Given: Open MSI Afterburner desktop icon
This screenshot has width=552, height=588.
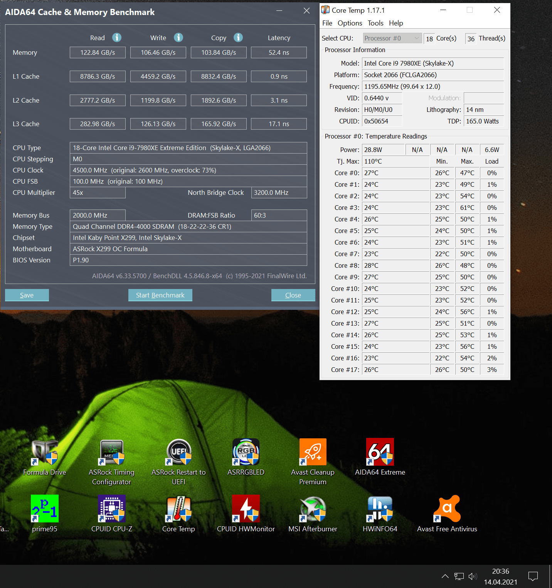Looking at the screenshot, I should [313, 514].
